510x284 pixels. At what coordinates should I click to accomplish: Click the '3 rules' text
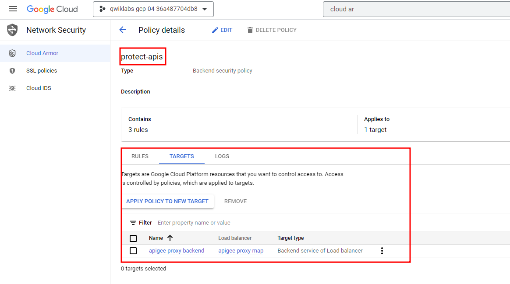click(138, 130)
